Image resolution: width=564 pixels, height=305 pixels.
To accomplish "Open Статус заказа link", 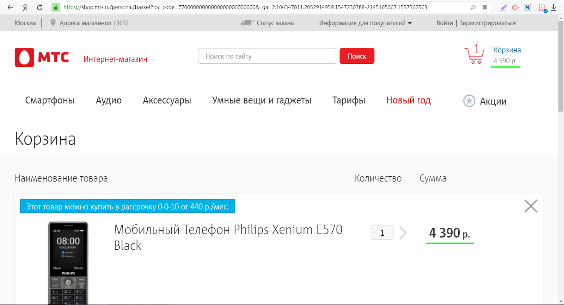I will pyautogui.click(x=275, y=23).
